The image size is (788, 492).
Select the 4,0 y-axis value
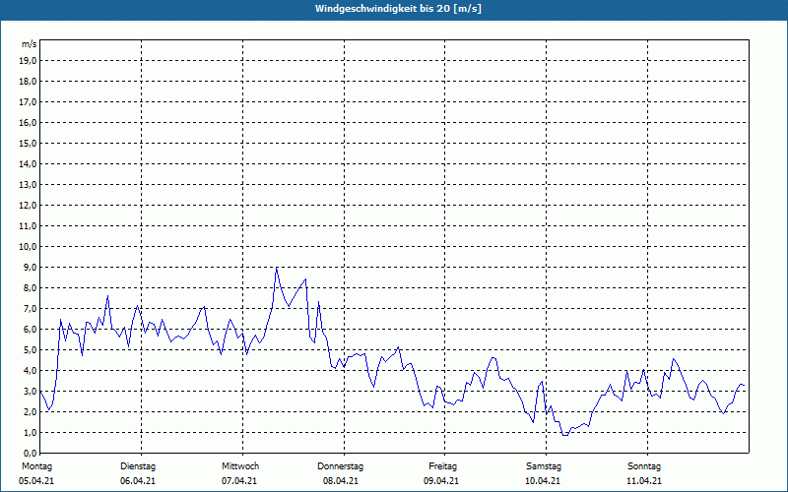coord(31,371)
